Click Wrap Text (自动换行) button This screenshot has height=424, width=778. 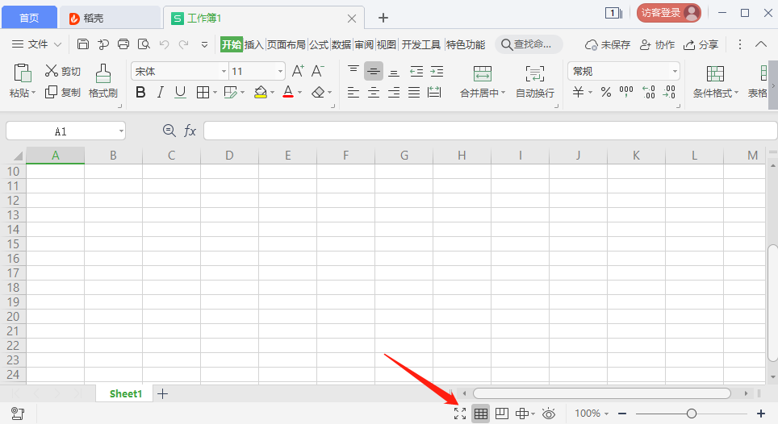coord(535,81)
